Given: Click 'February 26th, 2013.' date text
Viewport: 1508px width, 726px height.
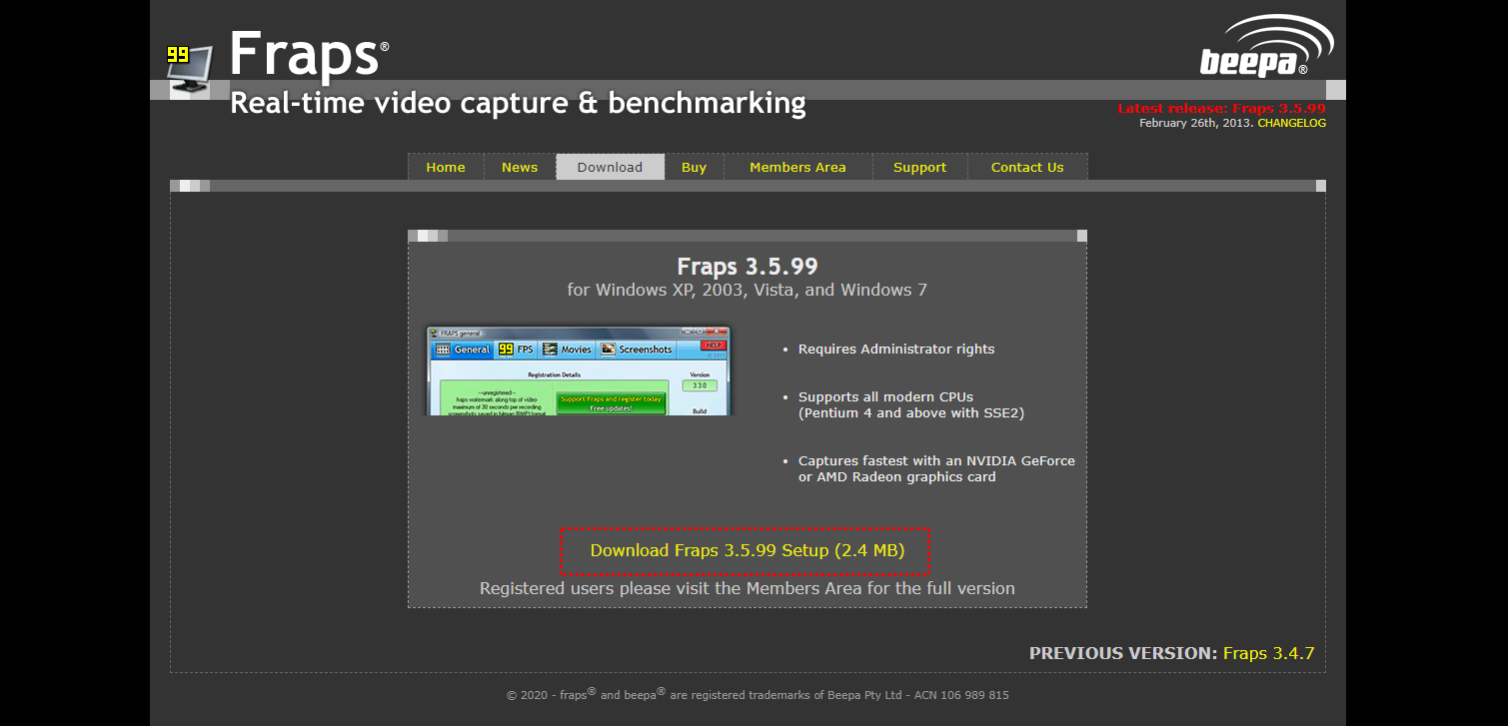Looking at the screenshot, I should click(1196, 123).
